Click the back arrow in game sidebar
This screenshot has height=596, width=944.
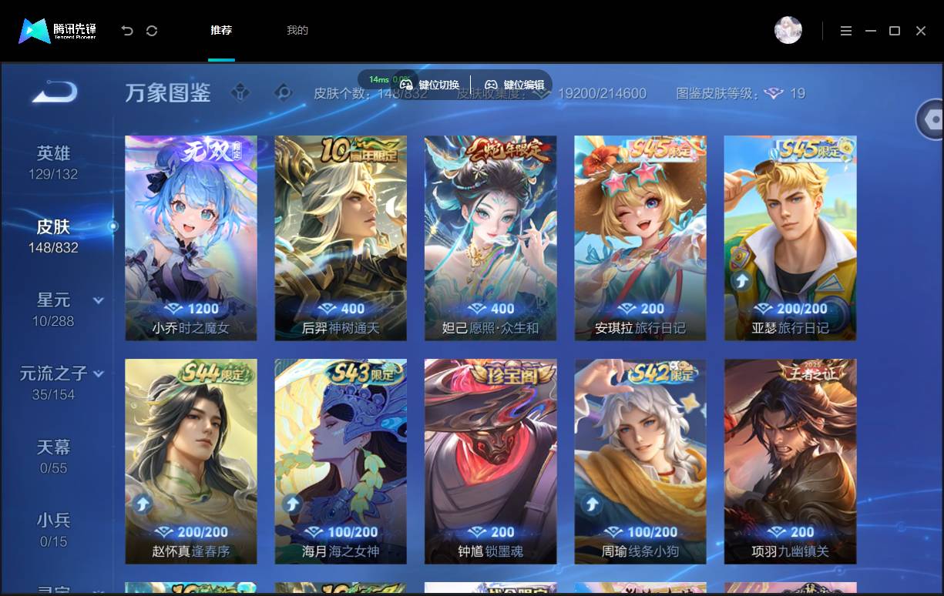click(55, 92)
